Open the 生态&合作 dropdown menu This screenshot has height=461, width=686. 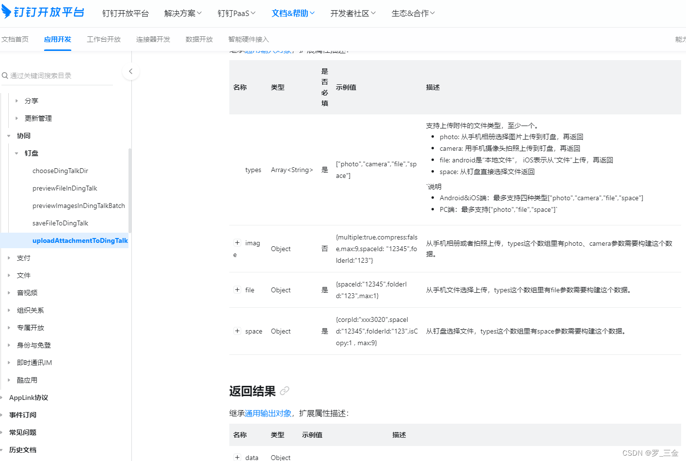413,14
